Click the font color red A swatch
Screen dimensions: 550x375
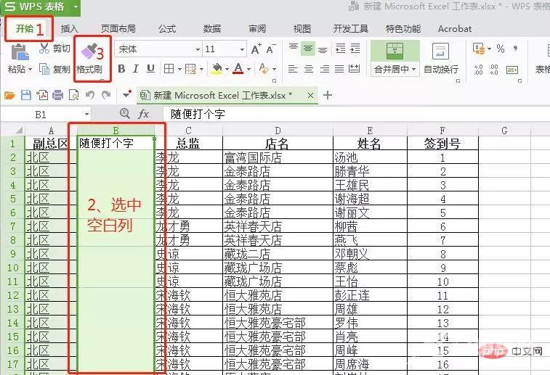tap(238, 69)
